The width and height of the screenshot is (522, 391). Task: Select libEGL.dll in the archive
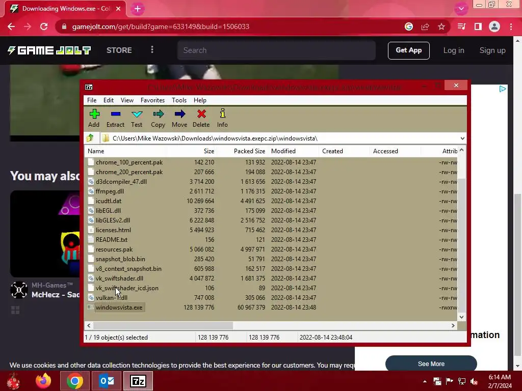108,210
